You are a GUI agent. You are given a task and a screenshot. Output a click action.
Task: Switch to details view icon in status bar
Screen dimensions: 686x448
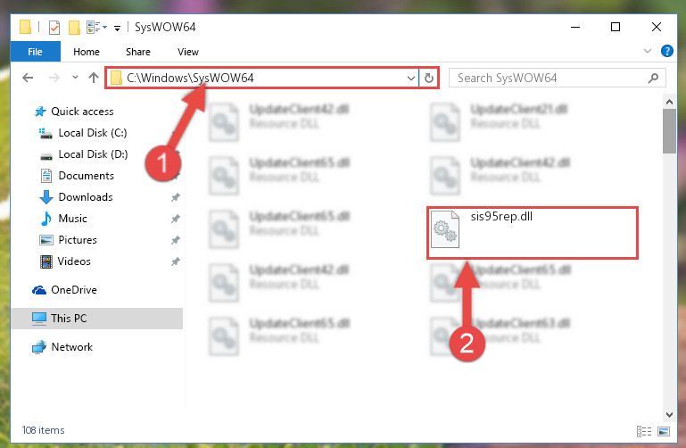tap(643, 431)
